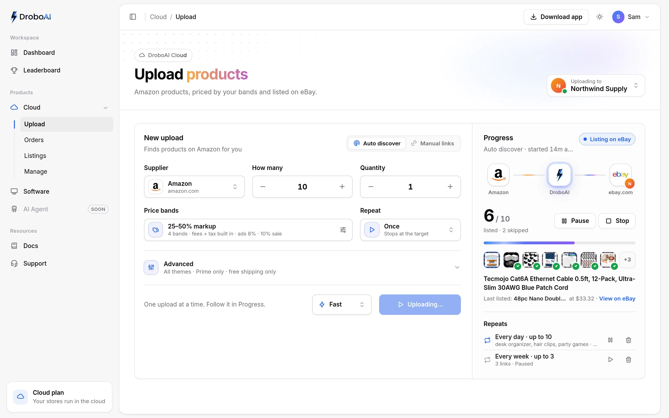
Task: Switch theme with the sun icon
Action: pyautogui.click(x=599, y=17)
